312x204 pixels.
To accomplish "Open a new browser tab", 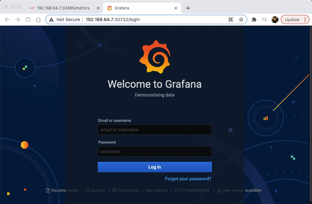I will tap(188, 8).
